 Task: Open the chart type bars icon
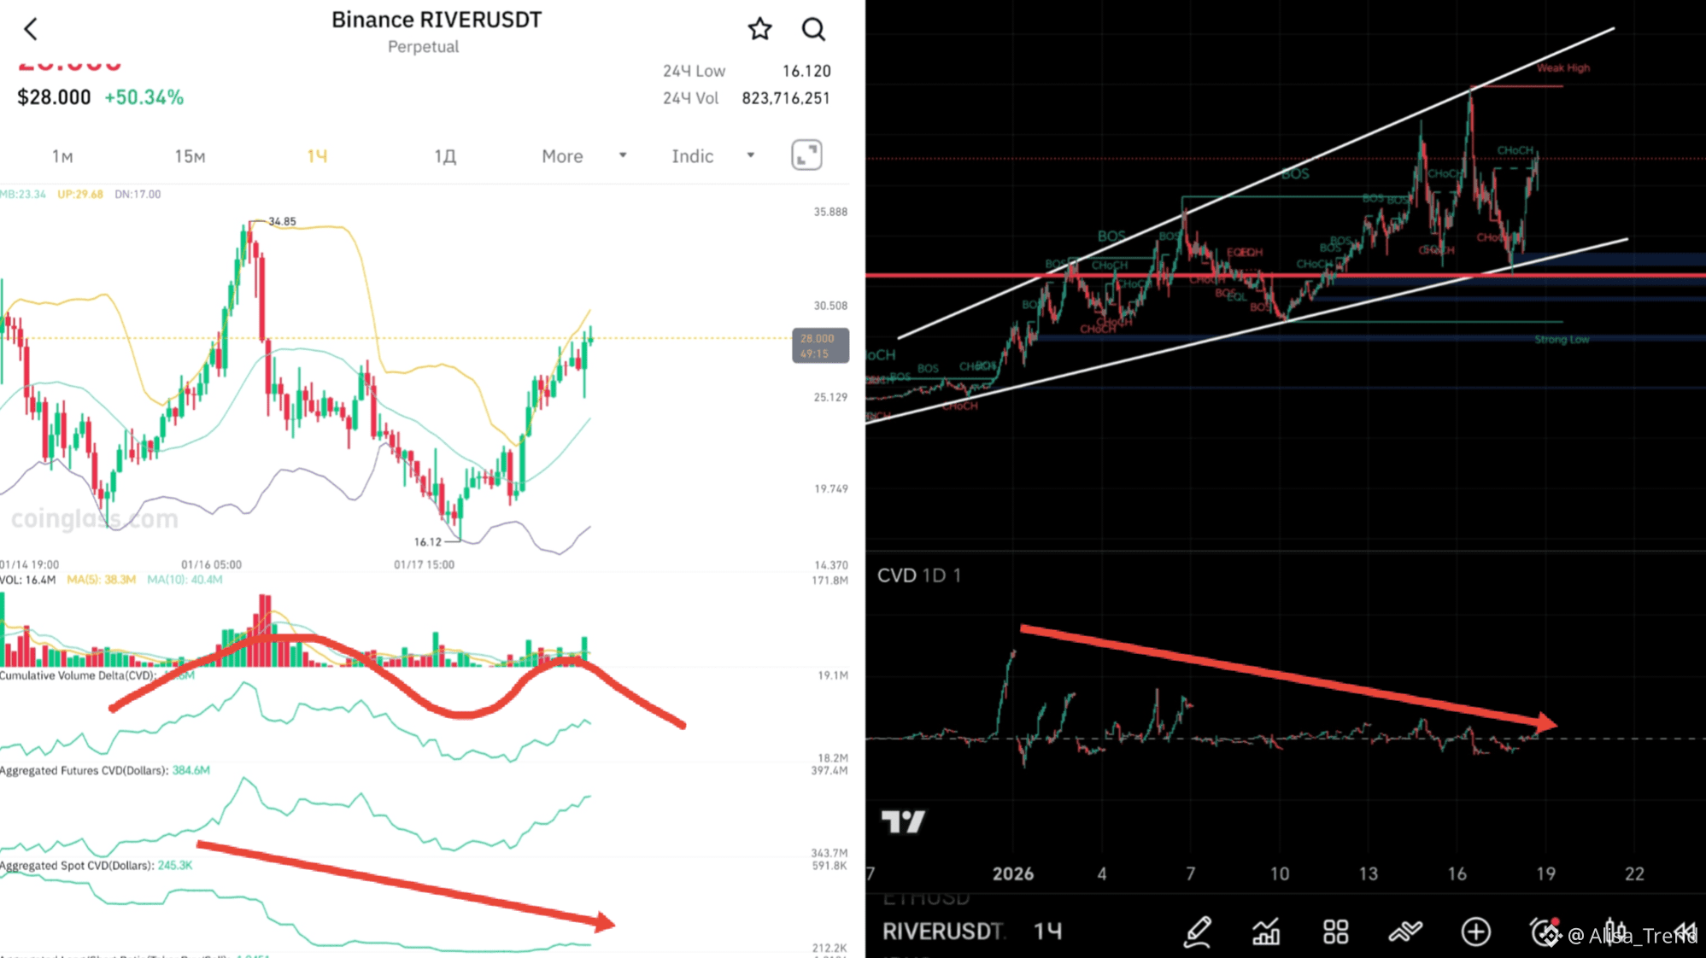coord(1266,932)
